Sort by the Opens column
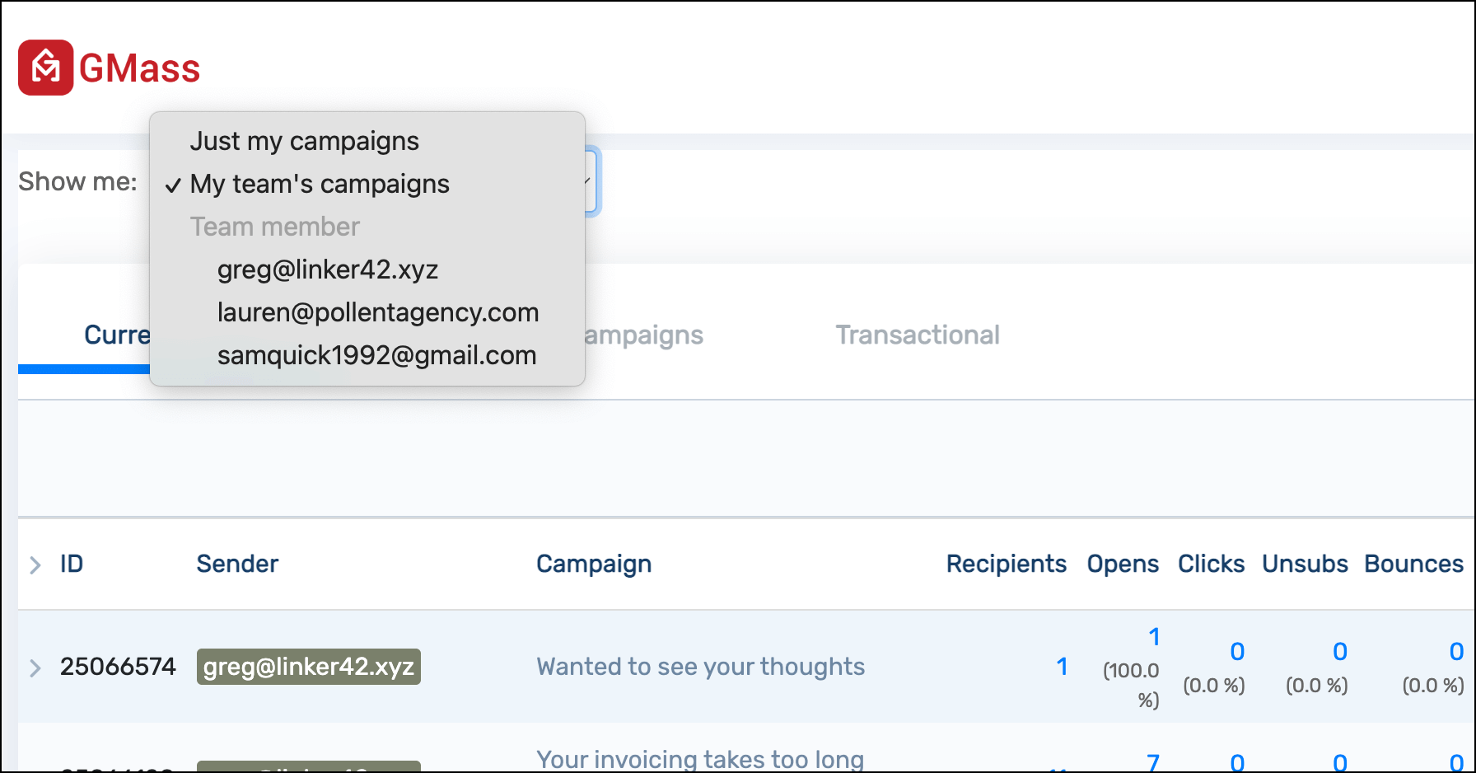 [x=1123, y=564]
